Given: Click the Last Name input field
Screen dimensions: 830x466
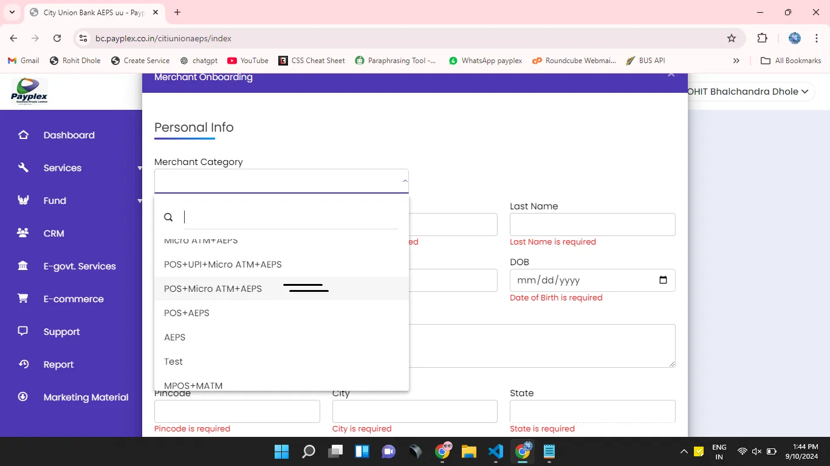Looking at the screenshot, I should [592, 225].
